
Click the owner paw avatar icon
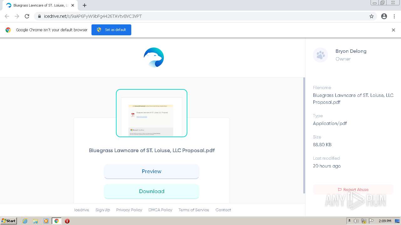click(x=320, y=55)
